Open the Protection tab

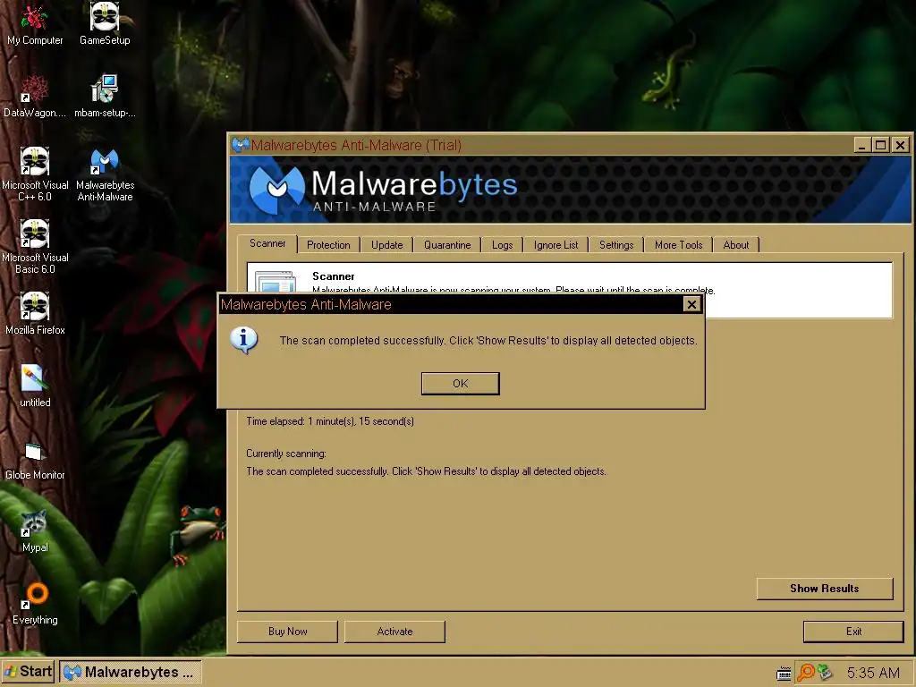pos(328,245)
